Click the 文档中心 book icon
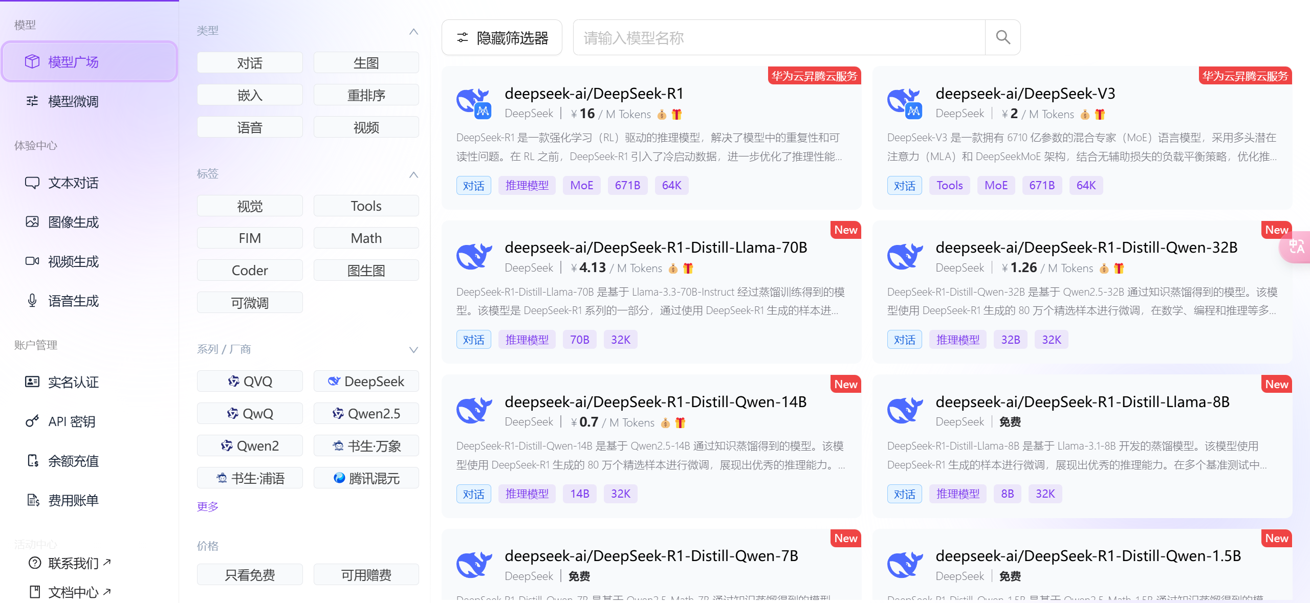 pos(35,592)
